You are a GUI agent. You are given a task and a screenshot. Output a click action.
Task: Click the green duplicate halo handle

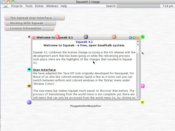click(142, 37)
